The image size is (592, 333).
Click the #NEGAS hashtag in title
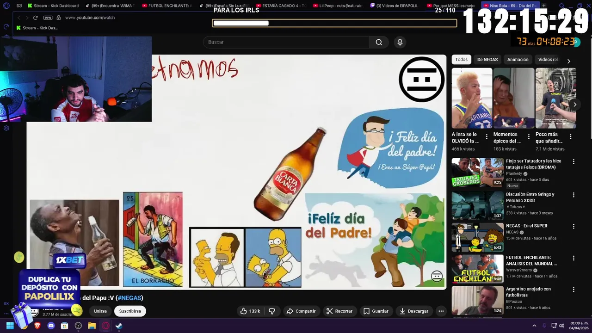click(x=129, y=298)
